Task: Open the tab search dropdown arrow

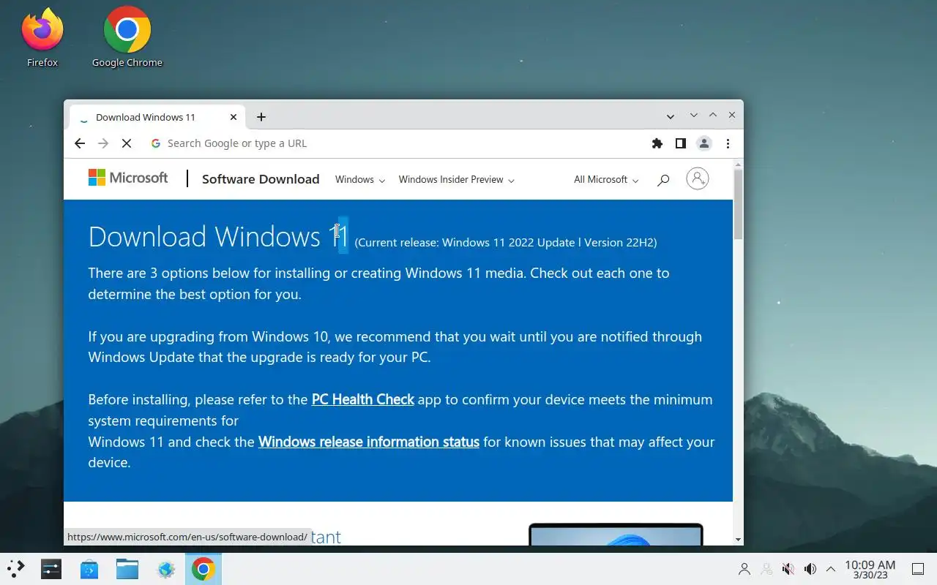Action: pos(671,116)
